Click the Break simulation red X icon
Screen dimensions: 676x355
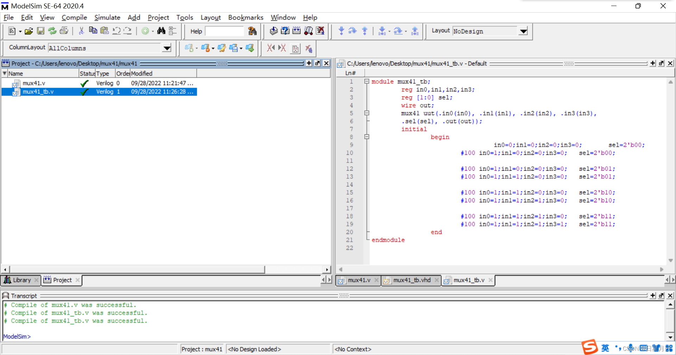click(x=320, y=31)
